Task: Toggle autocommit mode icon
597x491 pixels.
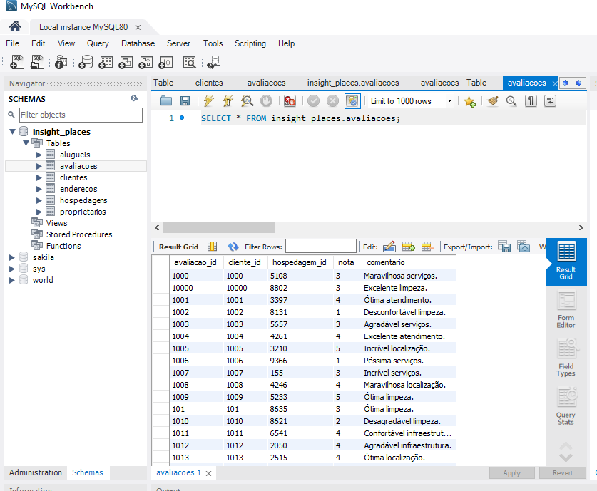Action: point(352,100)
